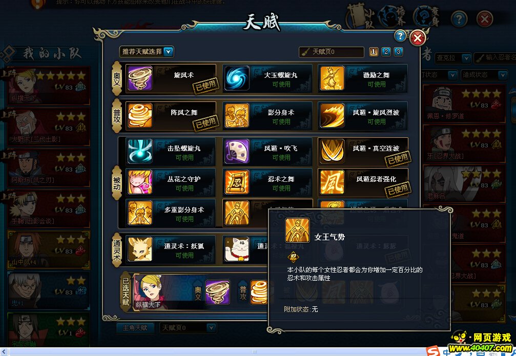Switch to talent page 1
516x356 pixels.
pyautogui.click(x=374, y=52)
